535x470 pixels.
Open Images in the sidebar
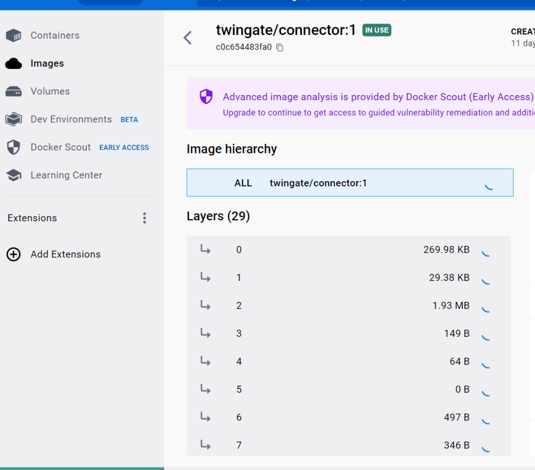tap(47, 63)
